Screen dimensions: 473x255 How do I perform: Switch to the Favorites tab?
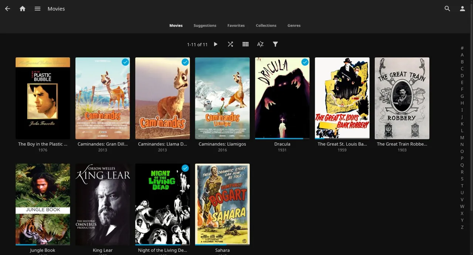pyautogui.click(x=236, y=25)
